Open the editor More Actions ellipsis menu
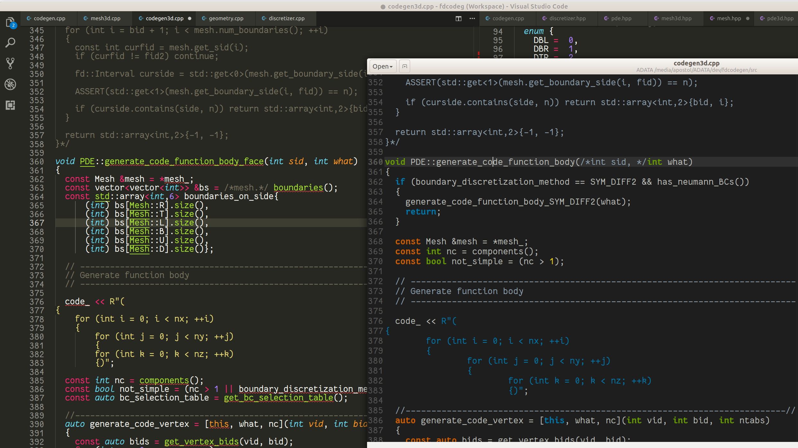The width and height of the screenshot is (798, 448). [x=472, y=19]
